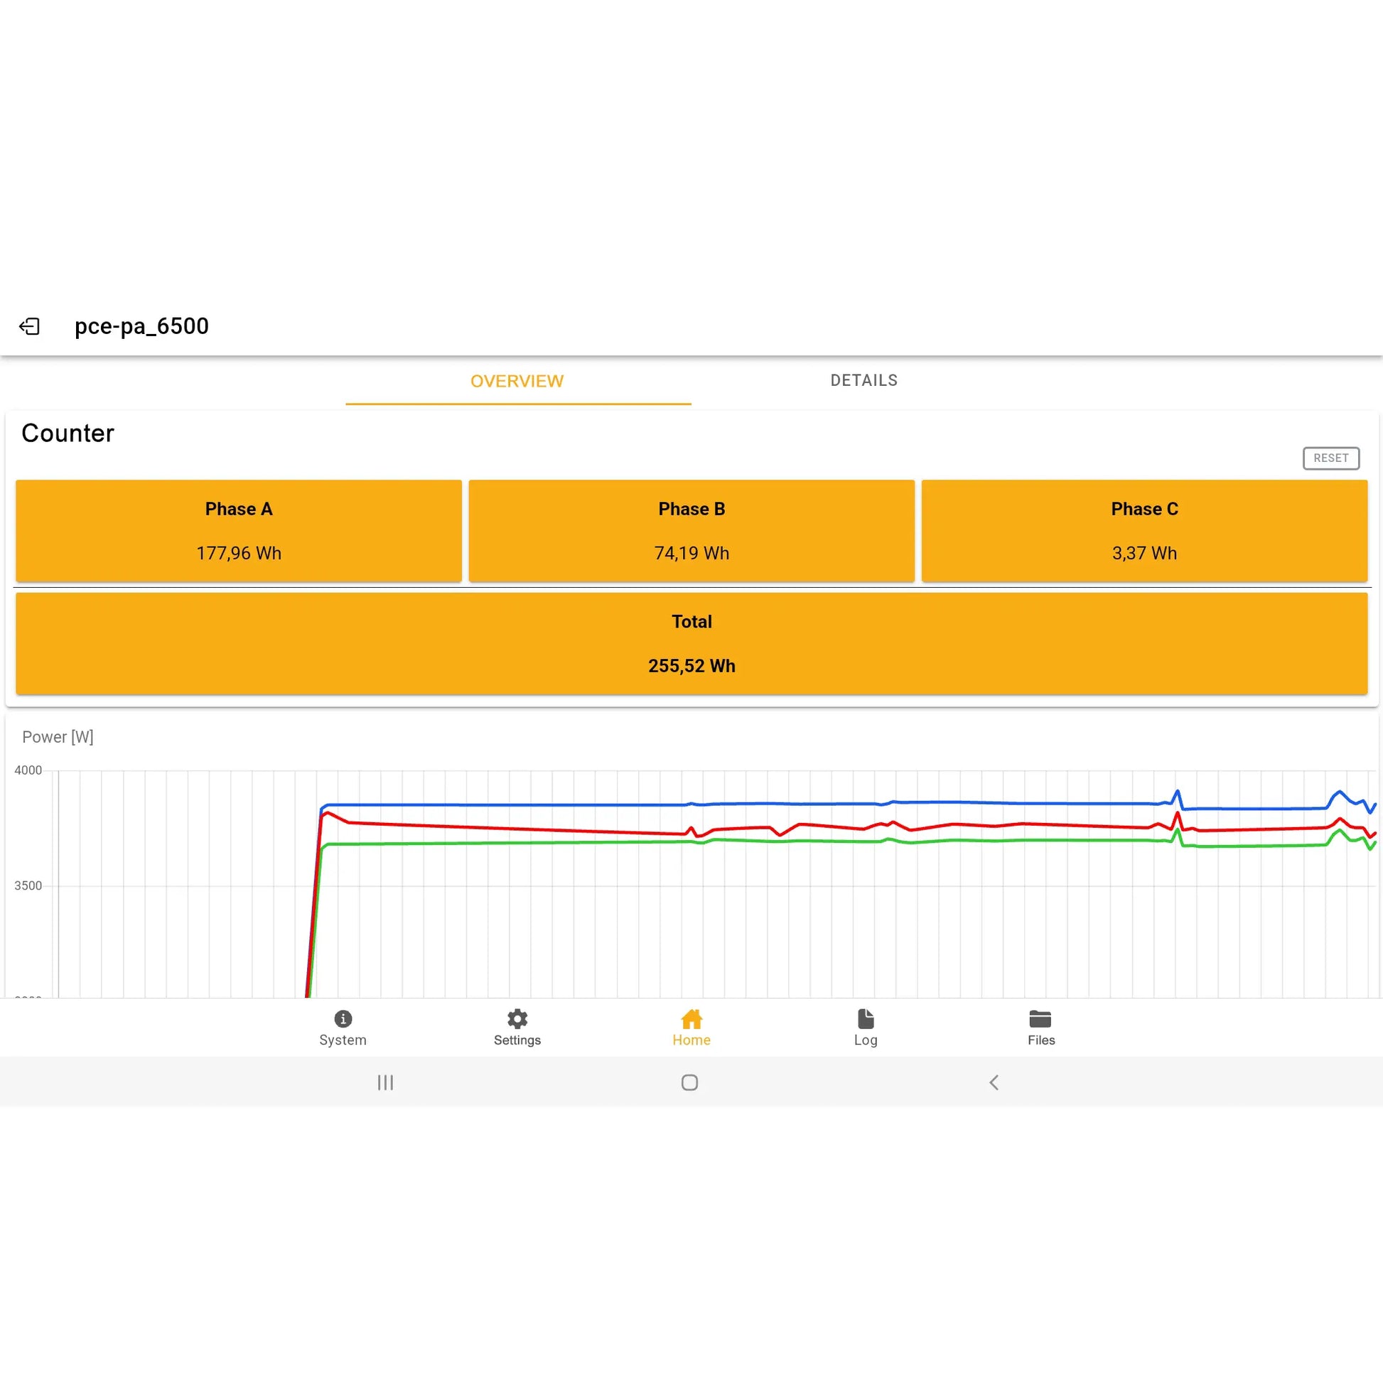This screenshot has height=1383, width=1383.
Task: Click the pce-pa_6500 device title
Action: click(141, 326)
